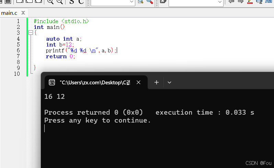Click 'execution time : 0.033 s' in console
This screenshot has width=274, height=168.
[x=205, y=112]
